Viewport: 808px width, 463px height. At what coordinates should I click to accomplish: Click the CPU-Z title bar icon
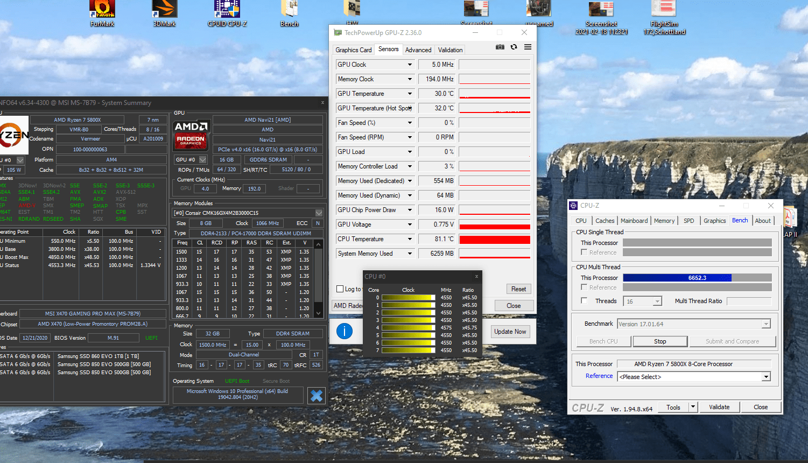pyautogui.click(x=574, y=206)
